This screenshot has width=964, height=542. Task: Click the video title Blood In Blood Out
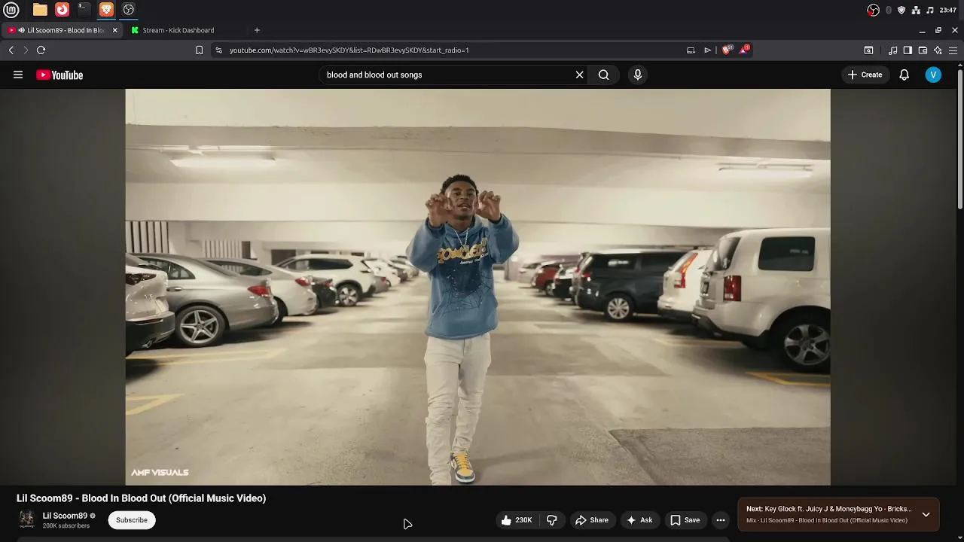point(141,498)
